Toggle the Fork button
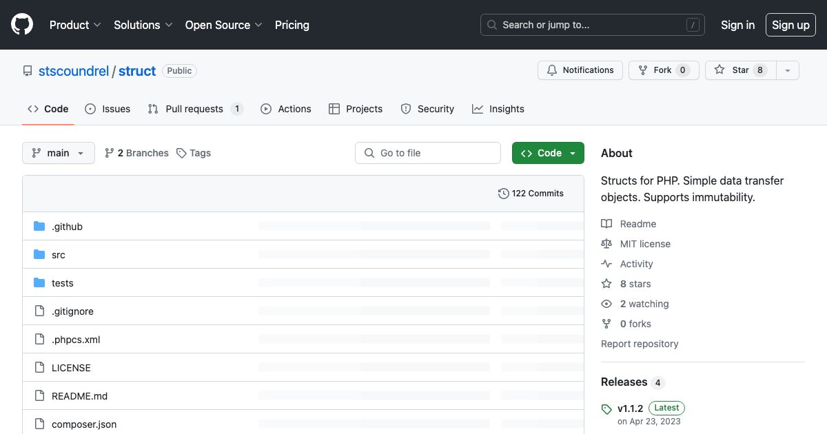 pyautogui.click(x=663, y=70)
